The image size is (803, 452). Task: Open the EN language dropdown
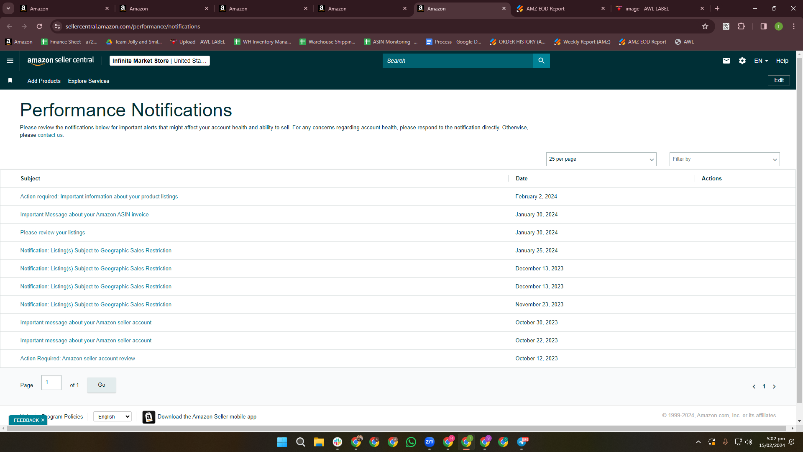coord(761,61)
